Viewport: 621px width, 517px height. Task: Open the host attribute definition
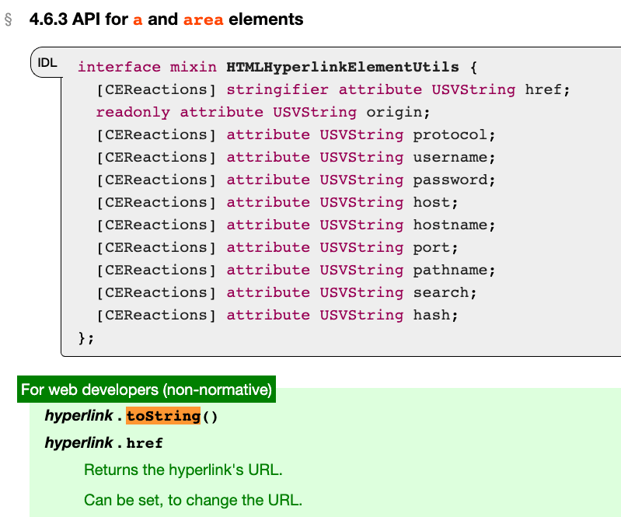pos(431,202)
